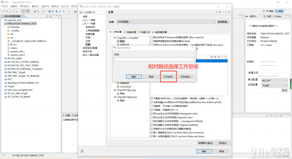Toggle -ffunction-sections checkbox

click(x=151, y=132)
